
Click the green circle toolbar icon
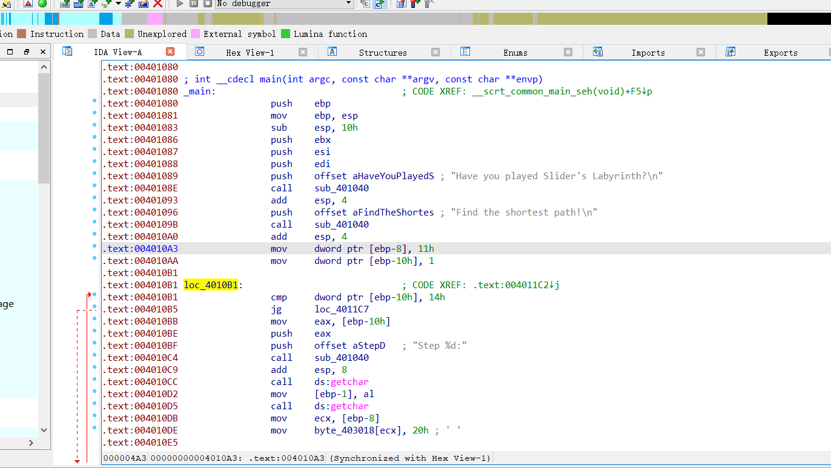42,4
